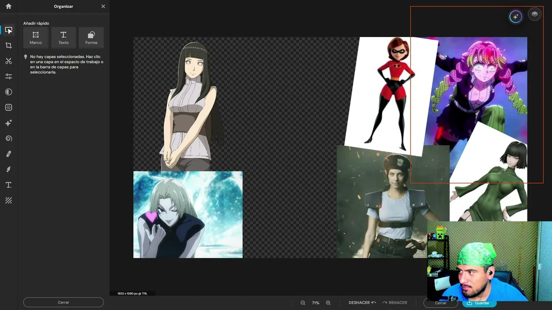
Task: Click the 71% zoom level value
Action: pyautogui.click(x=316, y=303)
